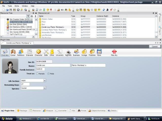Click the Save toolbar icon

click(x=11, y=10)
